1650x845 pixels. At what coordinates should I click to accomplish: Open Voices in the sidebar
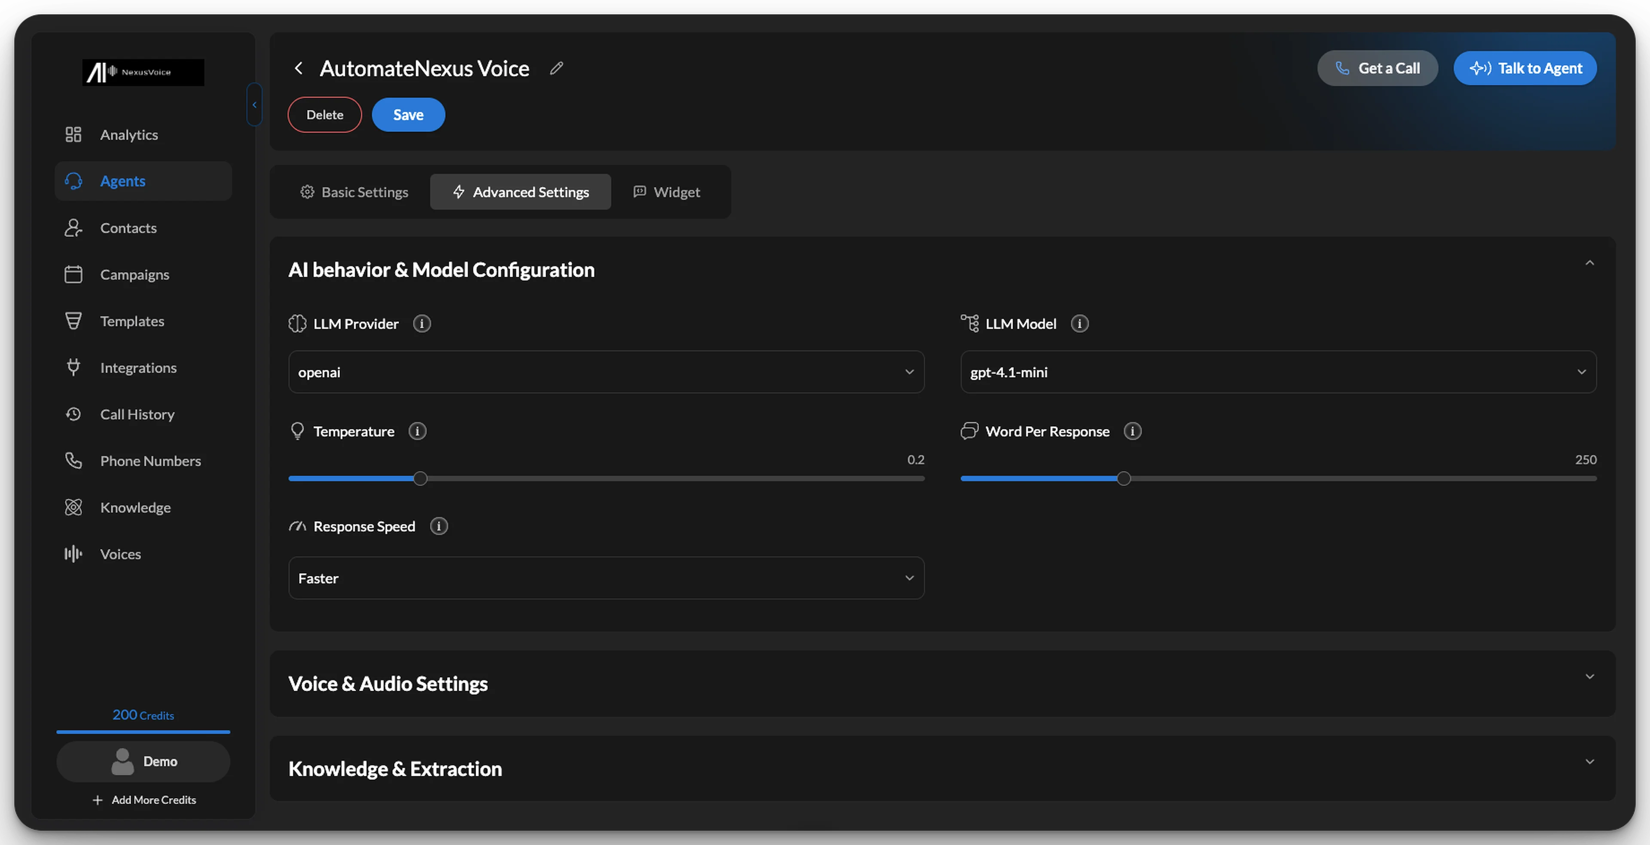click(143, 554)
